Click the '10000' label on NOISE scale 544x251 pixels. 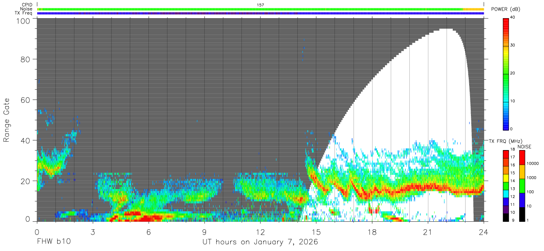point(533,163)
